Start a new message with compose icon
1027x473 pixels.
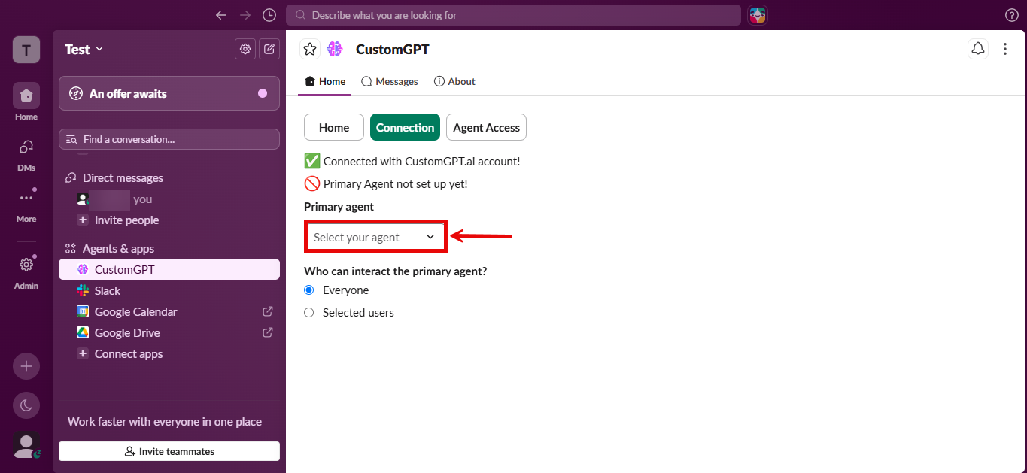tap(269, 49)
